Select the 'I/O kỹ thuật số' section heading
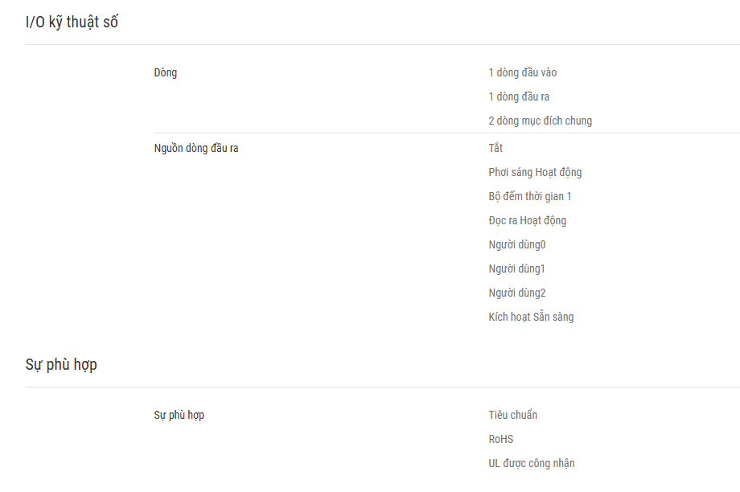This screenshot has width=740, height=492. (x=72, y=23)
